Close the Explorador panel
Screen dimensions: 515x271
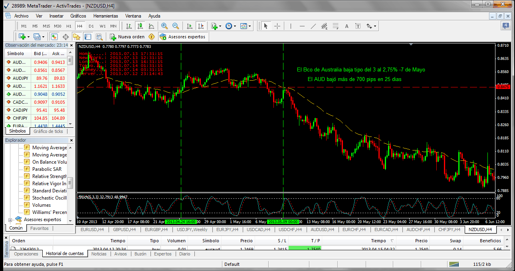tap(71, 140)
